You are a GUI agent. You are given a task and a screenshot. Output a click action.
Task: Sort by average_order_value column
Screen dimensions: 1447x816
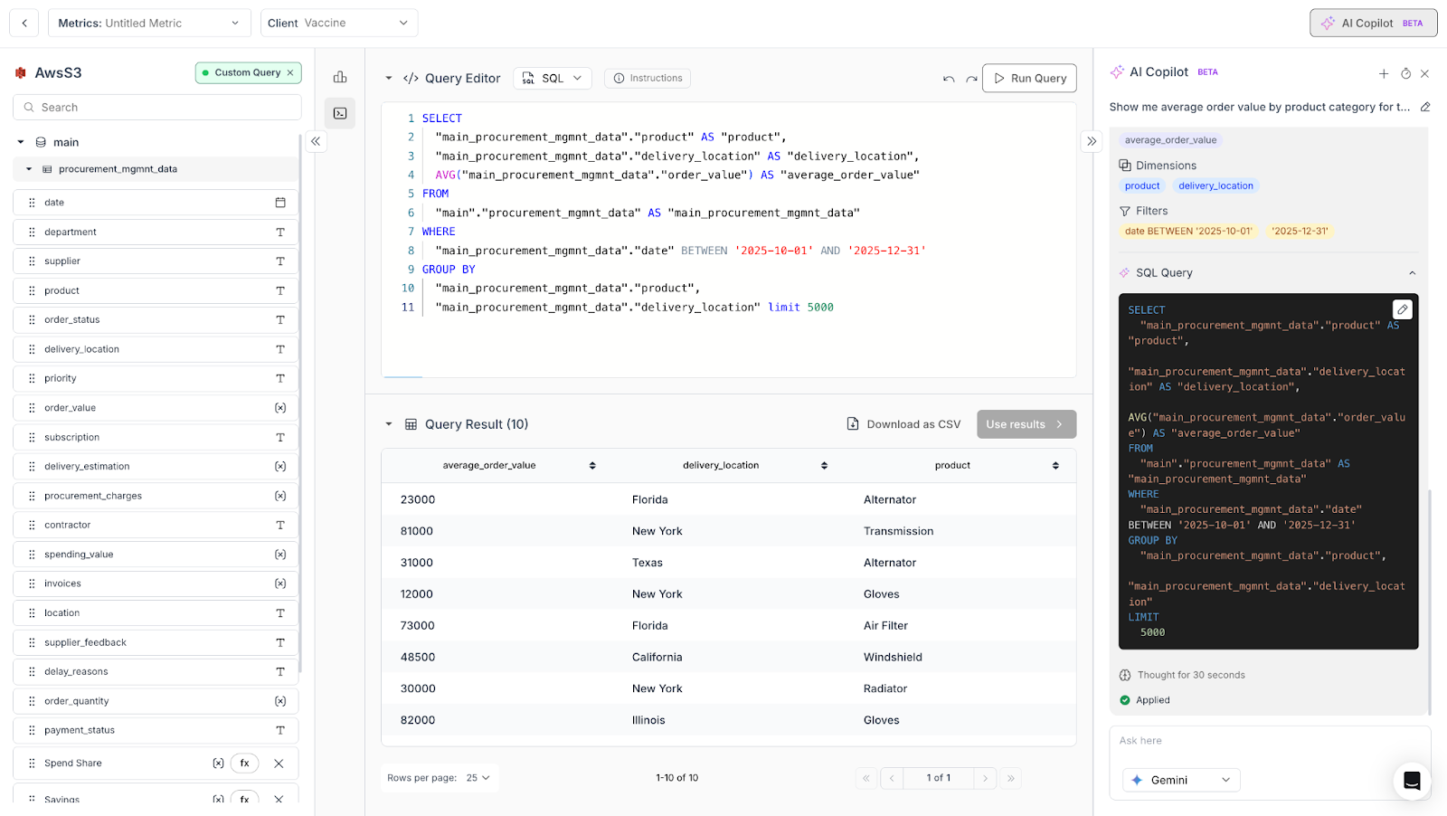pyautogui.click(x=592, y=465)
